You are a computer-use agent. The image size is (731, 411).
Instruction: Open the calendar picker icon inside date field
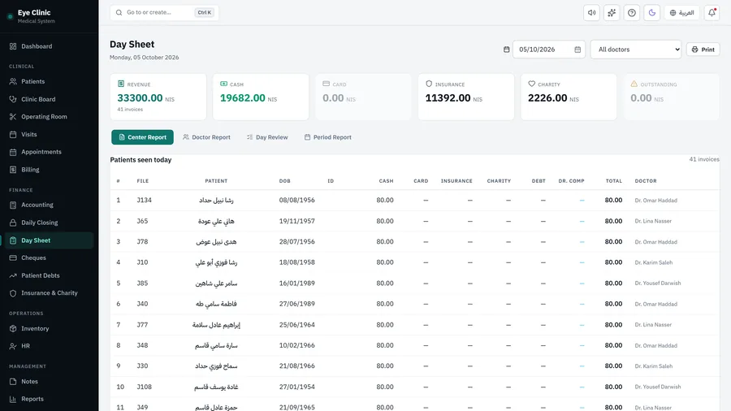point(577,50)
